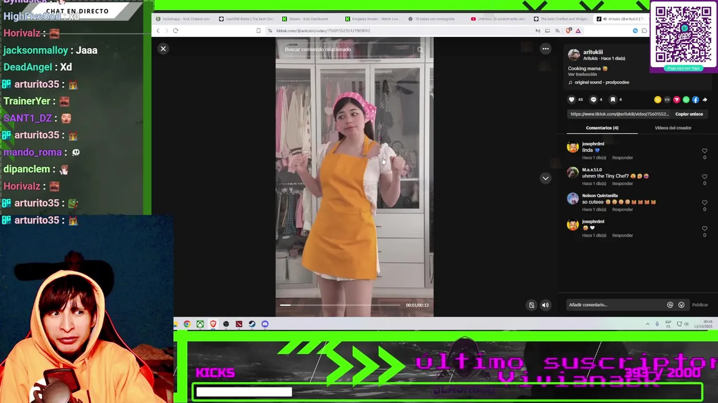
Task: Click the tiktok.com address bar URL
Action: pos(323,31)
